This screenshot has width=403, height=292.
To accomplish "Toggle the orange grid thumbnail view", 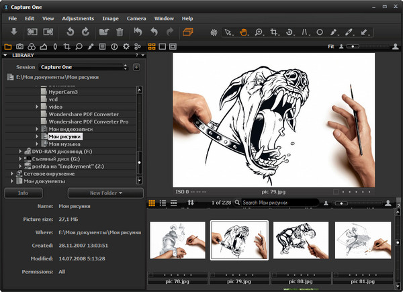I will click(152, 46).
